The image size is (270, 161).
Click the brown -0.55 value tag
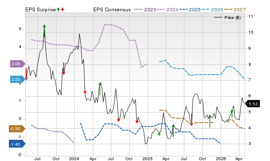tap(17, 129)
